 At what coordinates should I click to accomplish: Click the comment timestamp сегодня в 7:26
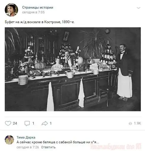click(28, 147)
